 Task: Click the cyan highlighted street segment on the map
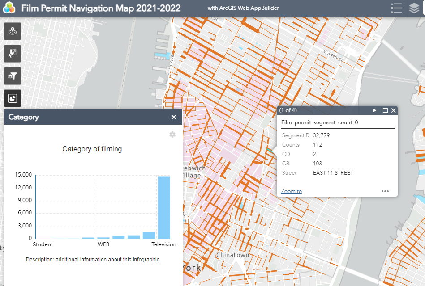point(269,150)
